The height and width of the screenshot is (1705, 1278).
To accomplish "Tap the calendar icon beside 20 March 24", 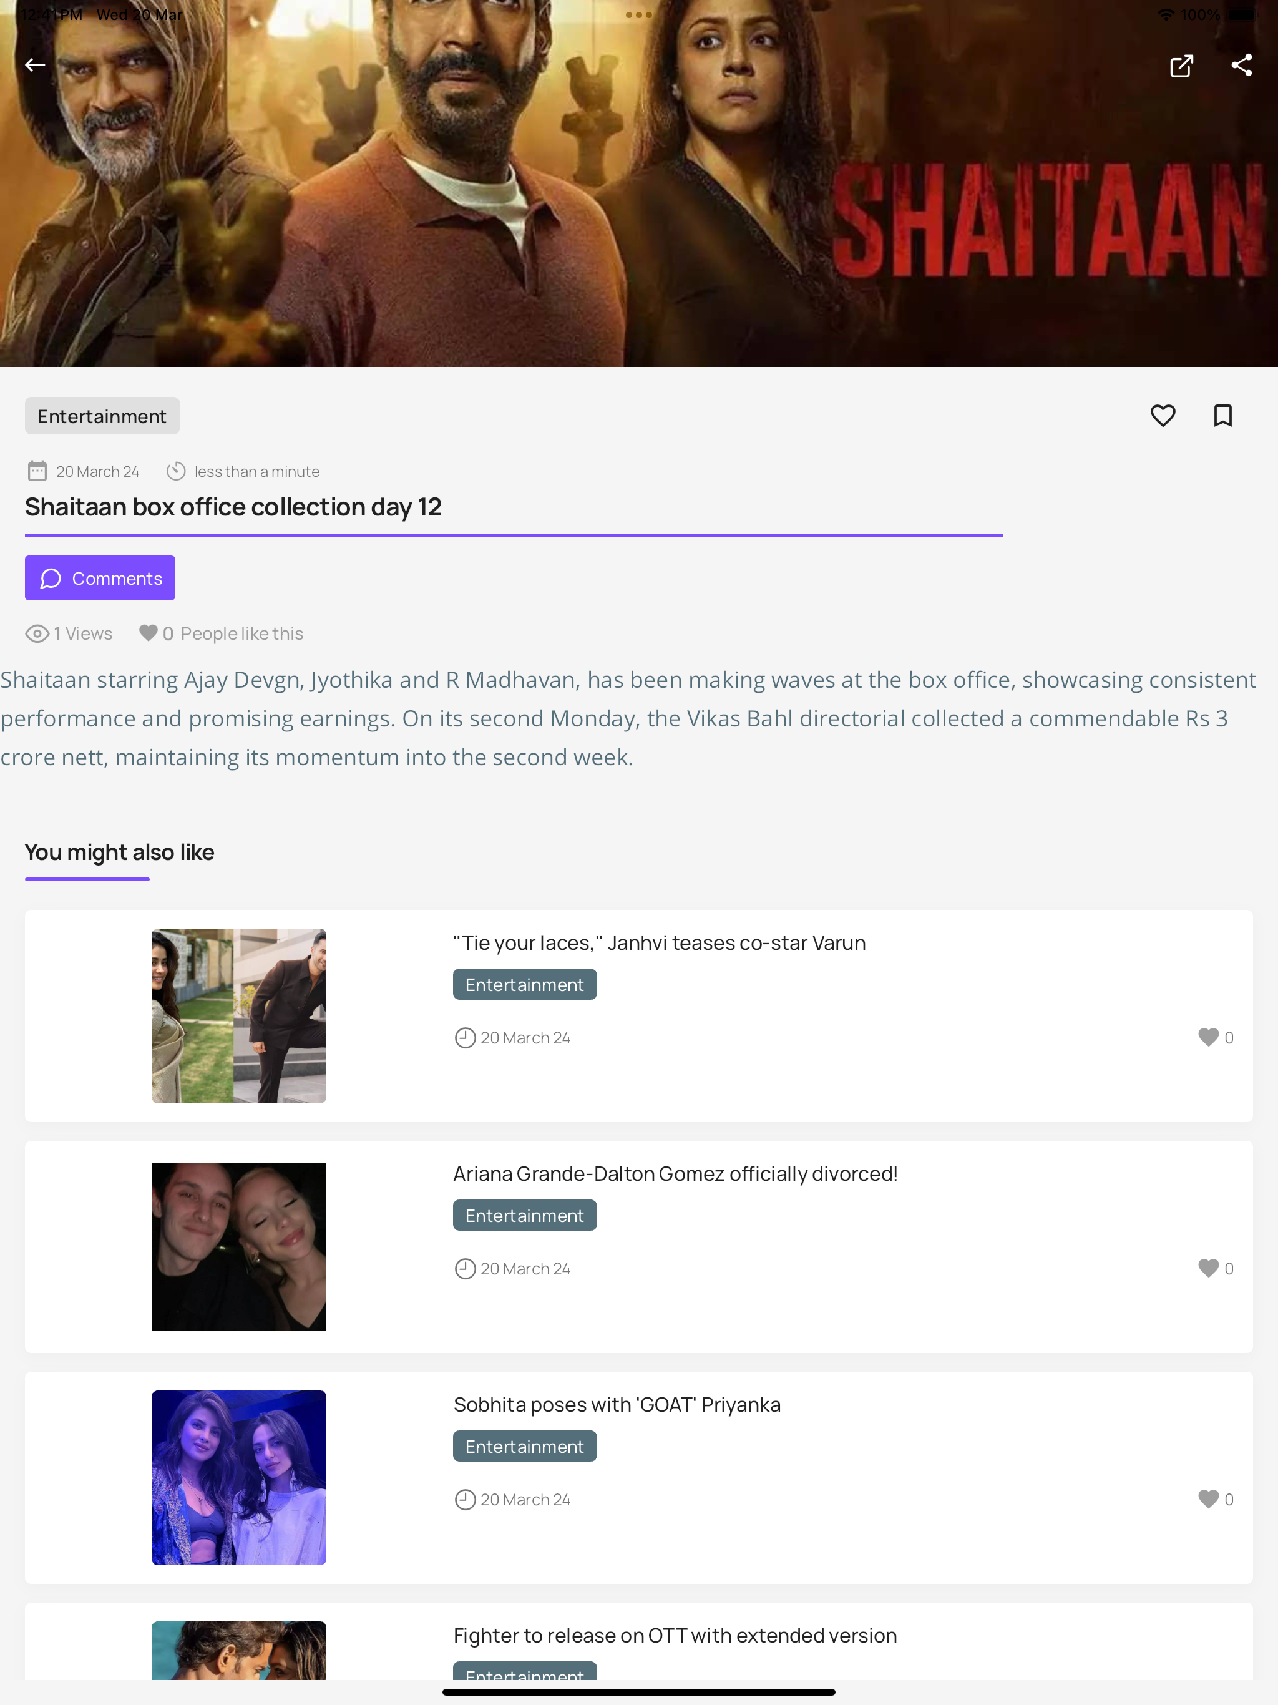I will coord(37,471).
